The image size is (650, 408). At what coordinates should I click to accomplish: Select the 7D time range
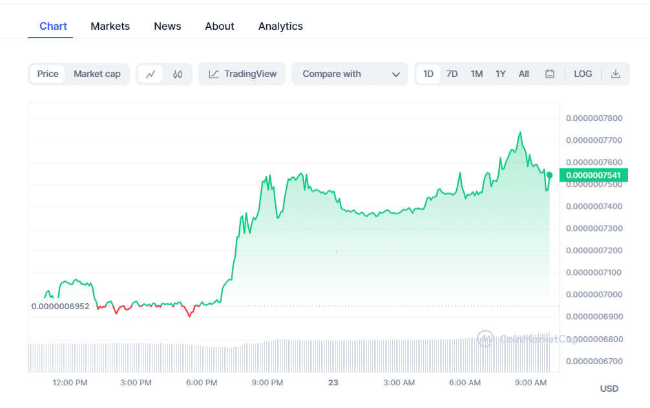(x=452, y=74)
